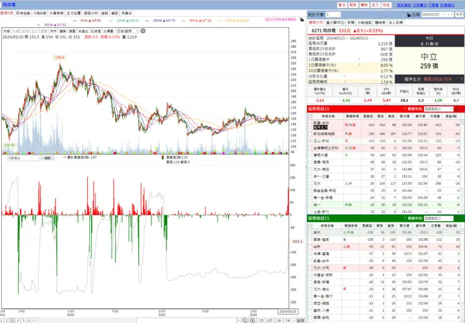Switch to 分點K線 tab
Image resolution: width=465 pixels, height=323 pixels.
pos(40,13)
